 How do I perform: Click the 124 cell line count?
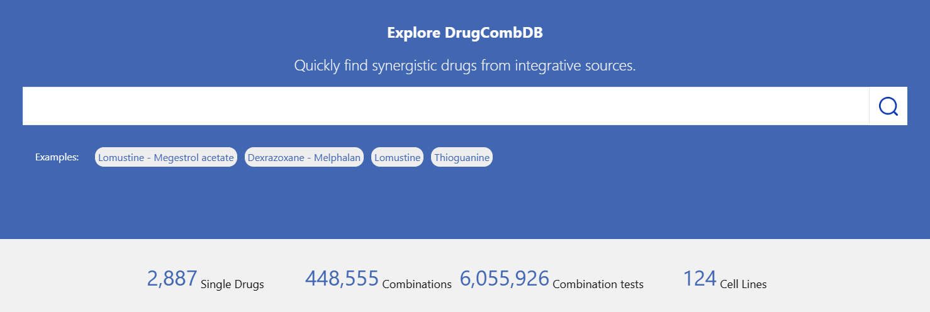point(700,278)
